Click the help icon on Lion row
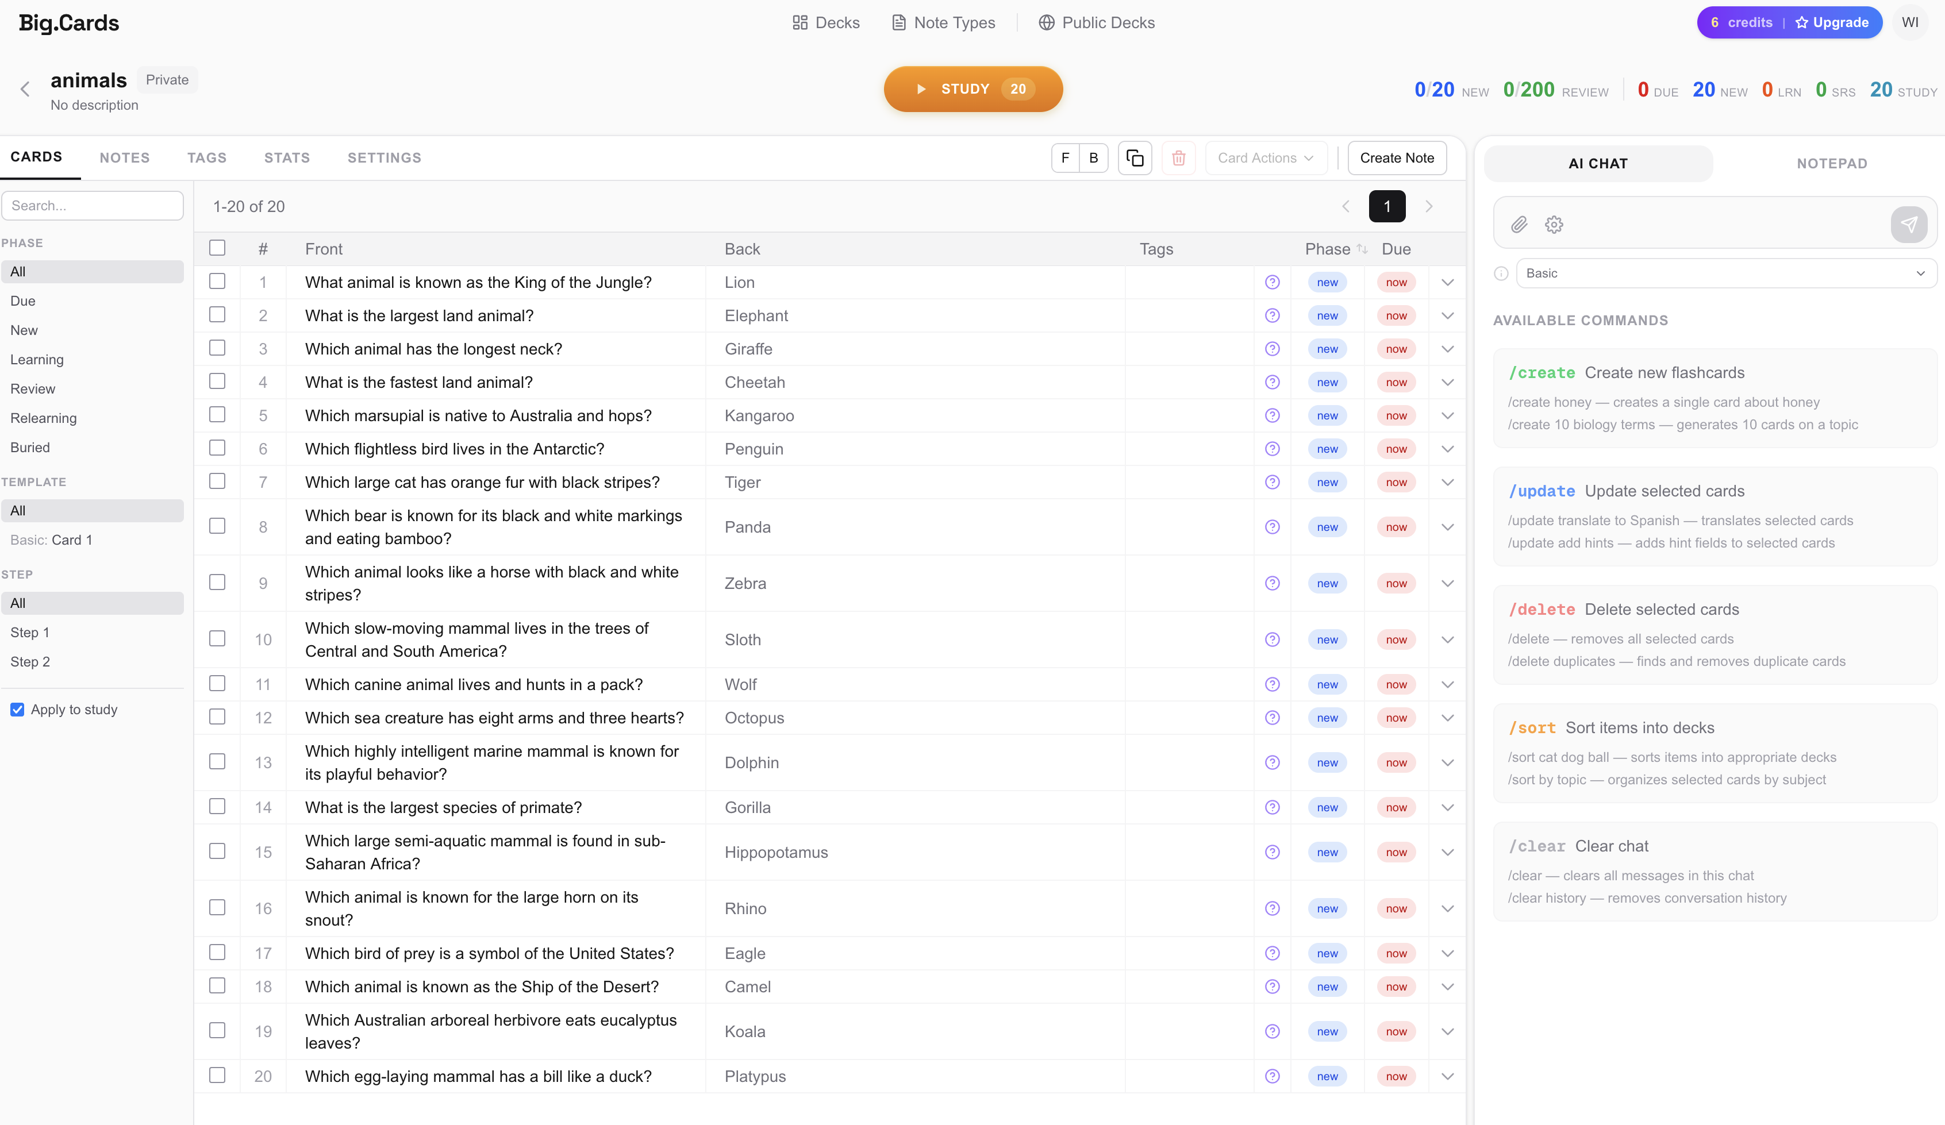The height and width of the screenshot is (1125, 1945). click(x=1272, y=283)
